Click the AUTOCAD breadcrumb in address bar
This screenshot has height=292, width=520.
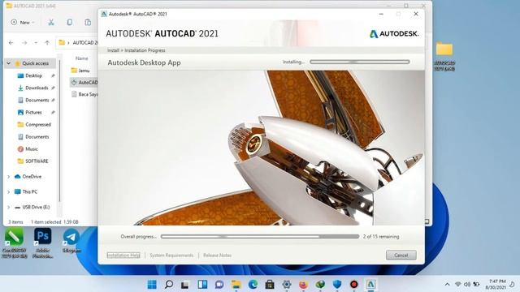[x=85, y=43]
